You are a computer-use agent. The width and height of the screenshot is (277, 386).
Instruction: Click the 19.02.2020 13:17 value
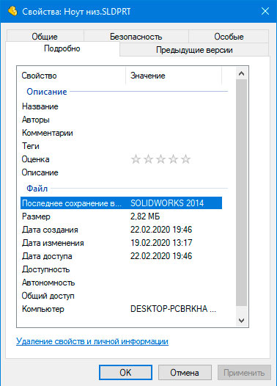161,243
